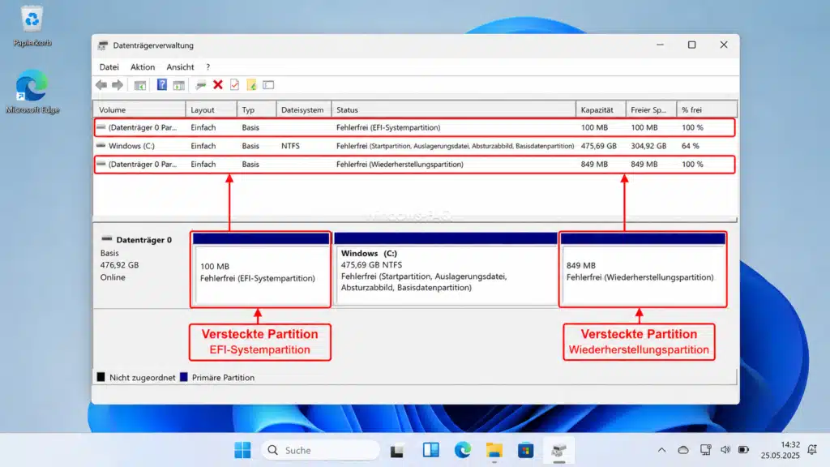The width and height of the screenshot is (830, 467).
Task: Select the Windows (C:) partition block
Action: pyautogui.click(x=445, y=269)
